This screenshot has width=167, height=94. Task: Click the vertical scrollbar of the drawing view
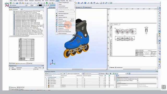[x=157, y=38]
